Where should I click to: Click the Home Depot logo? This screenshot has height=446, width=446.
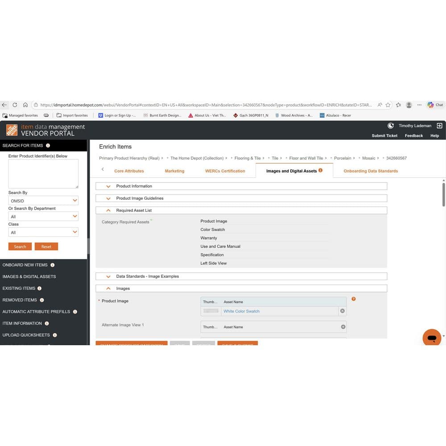coord(12,130)
